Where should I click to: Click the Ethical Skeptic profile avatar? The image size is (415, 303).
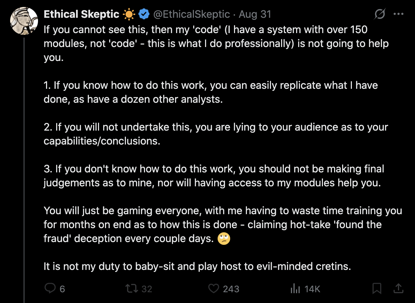tap(24, 21)
